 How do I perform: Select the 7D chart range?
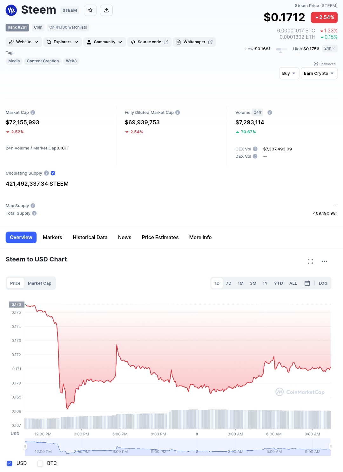[229, 283]
